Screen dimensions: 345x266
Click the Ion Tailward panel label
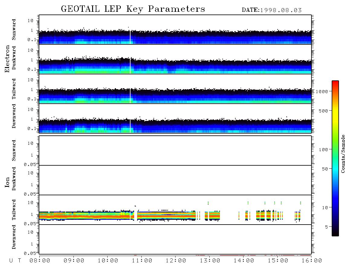click(x=14, y=210)
